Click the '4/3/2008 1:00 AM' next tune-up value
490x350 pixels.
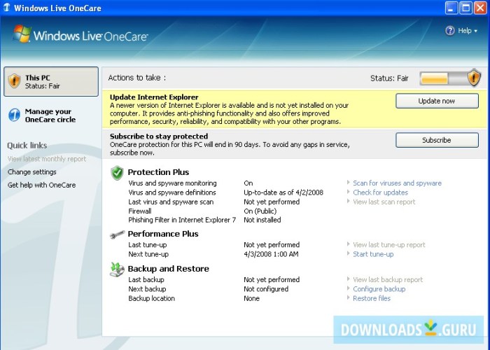(271, 254)
